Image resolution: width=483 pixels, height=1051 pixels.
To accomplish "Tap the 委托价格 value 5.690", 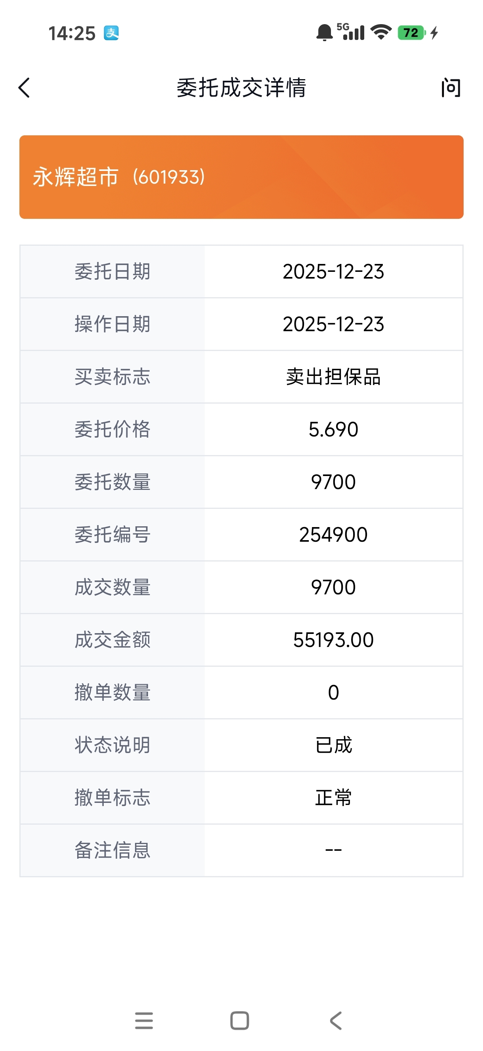I will pos(333,429).
